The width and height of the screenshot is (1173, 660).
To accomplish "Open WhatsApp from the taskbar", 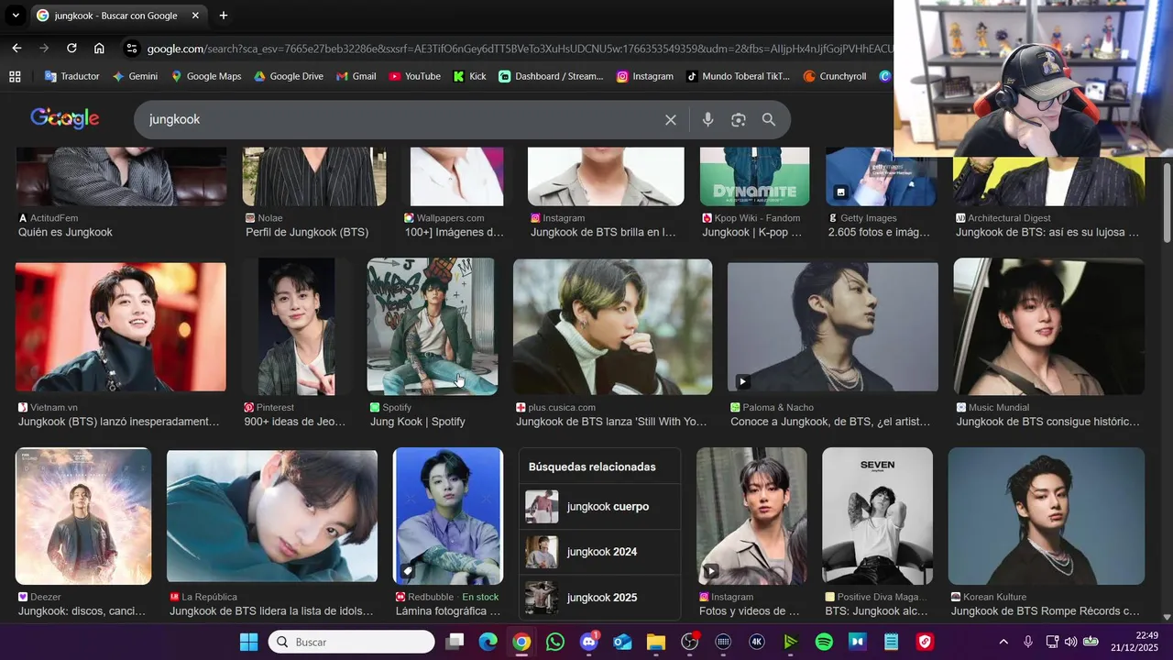I will click(555, 642).
